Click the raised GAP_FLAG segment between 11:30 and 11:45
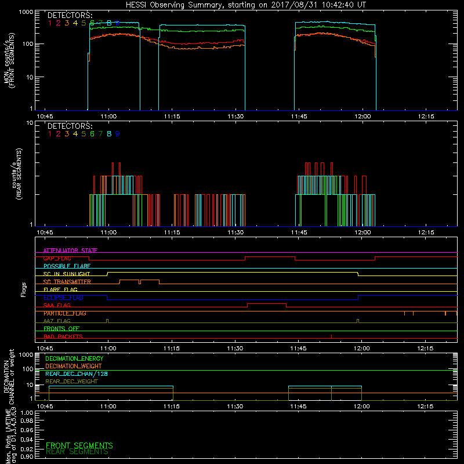 pos(270,257)
